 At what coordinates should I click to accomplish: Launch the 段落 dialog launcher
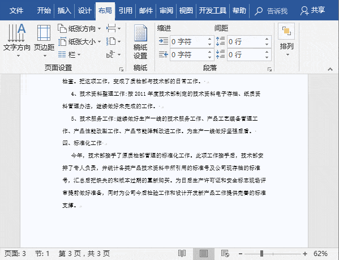pos(269,69)
